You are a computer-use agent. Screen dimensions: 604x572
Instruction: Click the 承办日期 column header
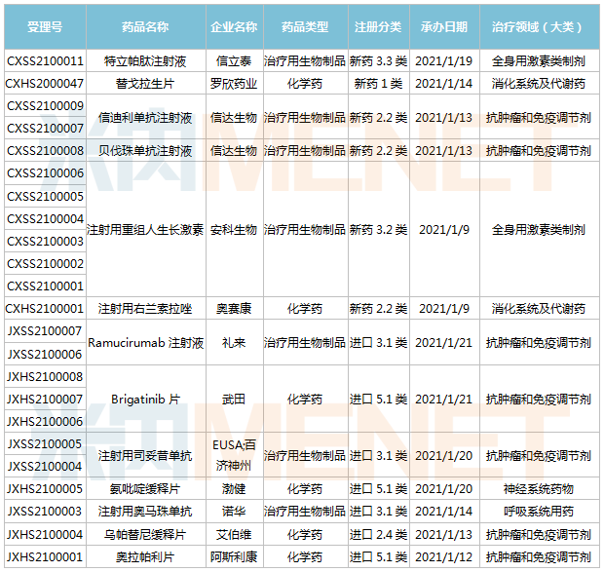pos(444,27)
